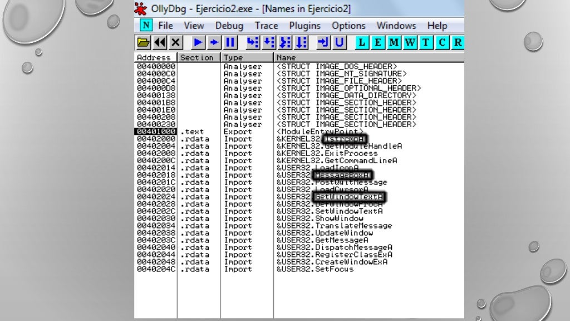This screenshot has height=321, width=570.
Task: Click the Trace over icon
Action: pyautogui.click(x=301, y=42)
